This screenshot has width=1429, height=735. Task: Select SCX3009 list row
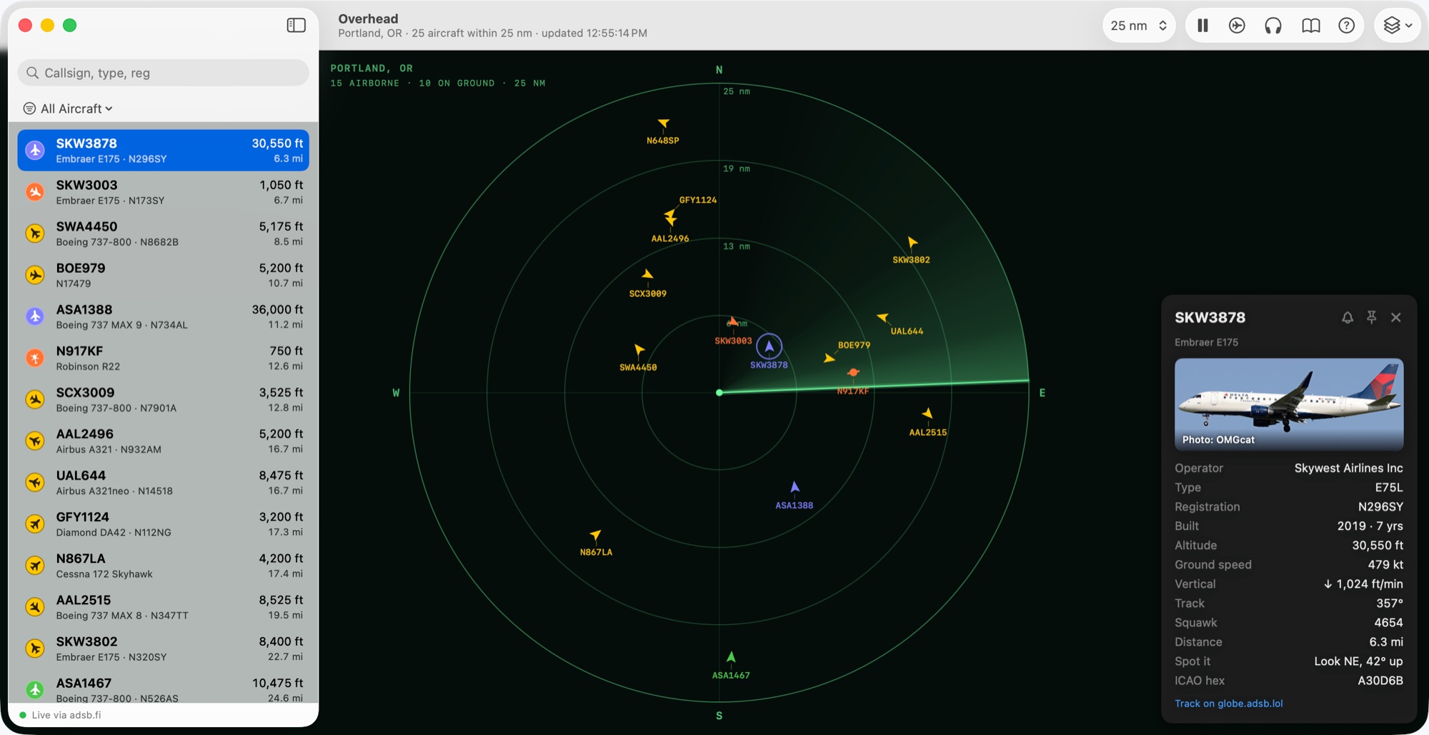[163, 399]
